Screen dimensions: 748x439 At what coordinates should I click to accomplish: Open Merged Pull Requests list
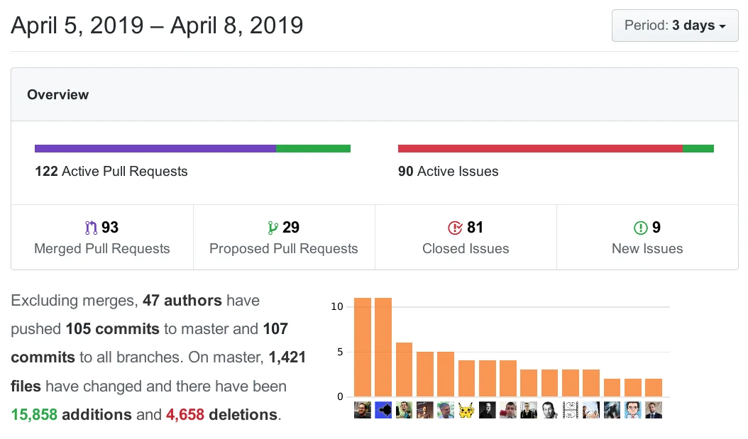pyautogui.click(x=102, y=249)
